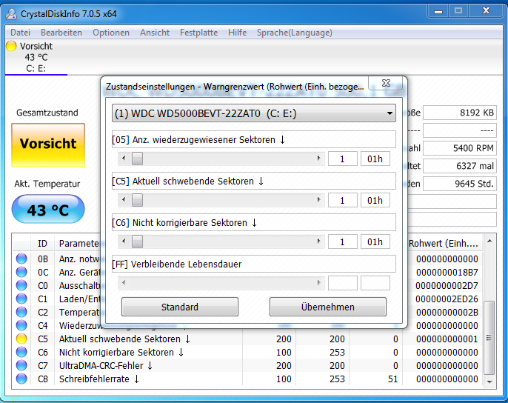Click the CrystalDiskInfo title bar app icon
The height and width of the screenshot is (403, 508).
point(11,13)
